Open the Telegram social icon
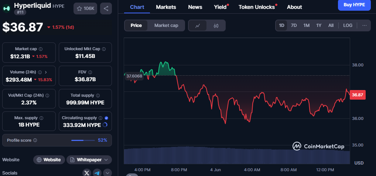 pyautogui.click(x=97, y=173)
